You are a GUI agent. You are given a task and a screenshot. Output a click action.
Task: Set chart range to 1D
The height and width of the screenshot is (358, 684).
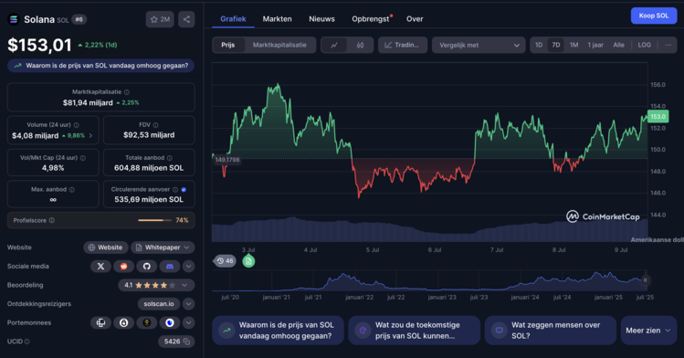(x=539, y=45)
